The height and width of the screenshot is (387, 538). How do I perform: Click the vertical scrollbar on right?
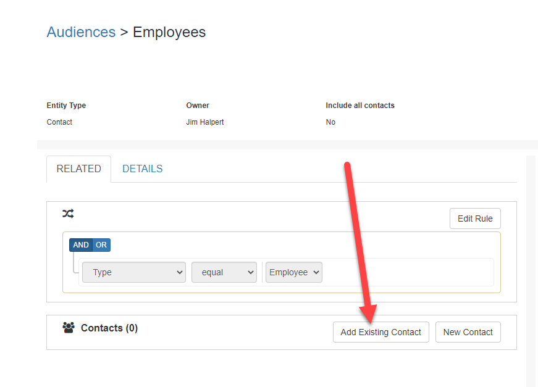coord(532,271)
